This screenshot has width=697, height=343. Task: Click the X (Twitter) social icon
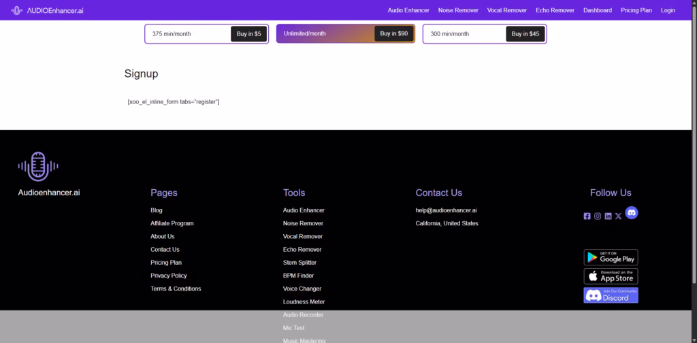[618, 216]
